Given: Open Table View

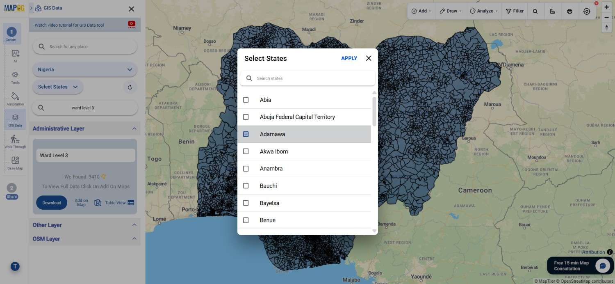Looking at the screenshot, I should (x=115, y=203).
